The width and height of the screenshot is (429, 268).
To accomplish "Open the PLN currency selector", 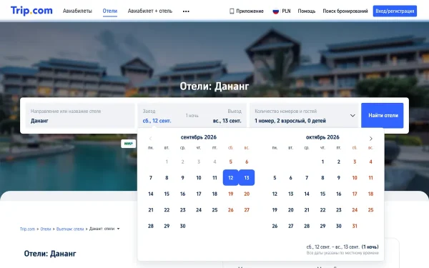I will point(286,11).
